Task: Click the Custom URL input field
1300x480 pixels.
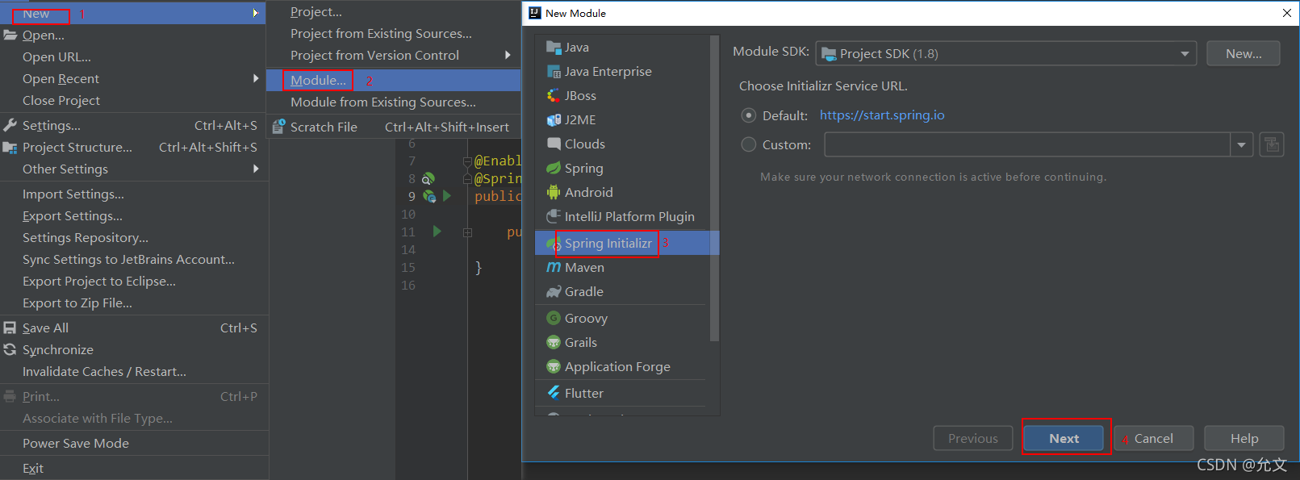Action: coord(1027,145)
